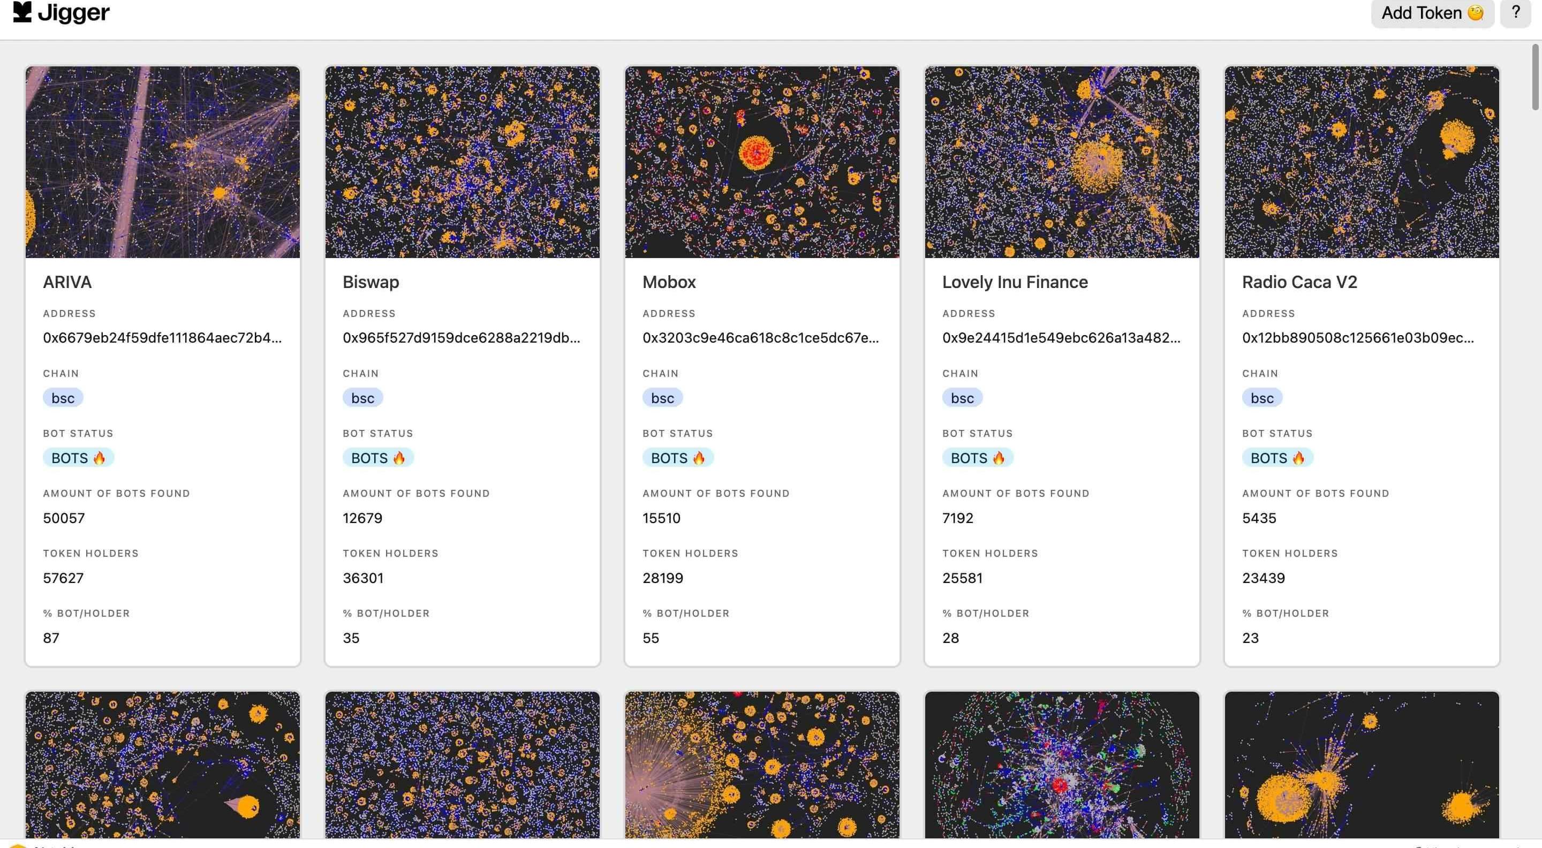This screenshot has width=1542, height=848.
Task: Click the Jigger logo icon
Action: (22, 12)
